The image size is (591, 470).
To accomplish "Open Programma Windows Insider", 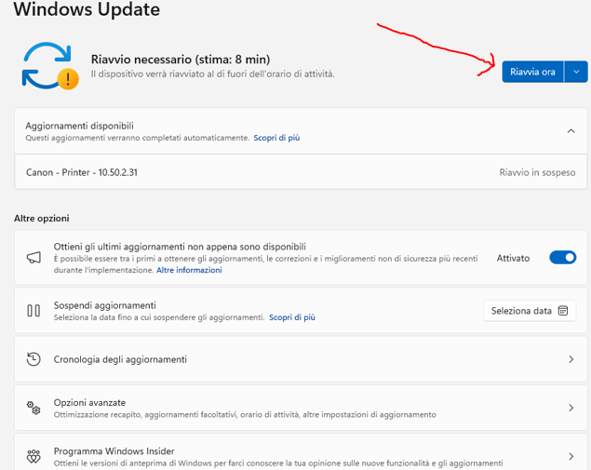I will (x=301, y=452).
